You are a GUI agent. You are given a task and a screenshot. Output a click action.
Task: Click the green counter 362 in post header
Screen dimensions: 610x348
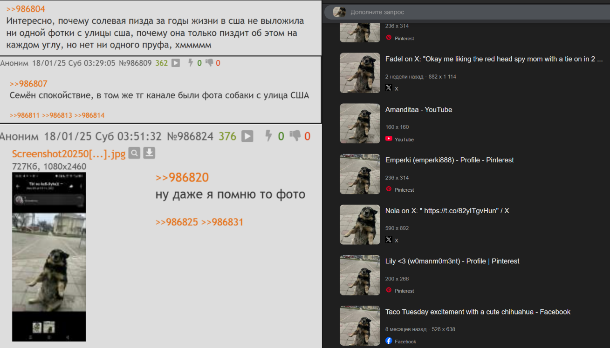161,63
